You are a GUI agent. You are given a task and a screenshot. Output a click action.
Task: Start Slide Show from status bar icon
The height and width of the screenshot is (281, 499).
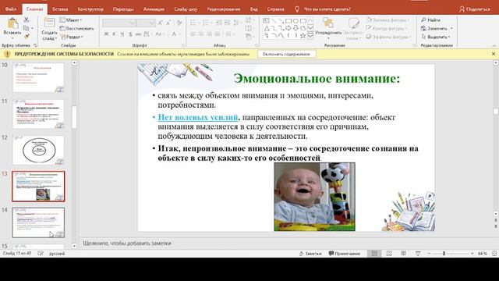coord(418,253)
